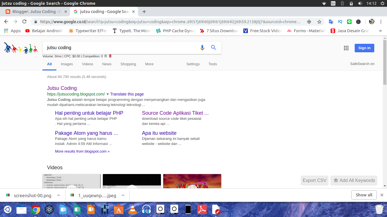This screenshot has width=387, height=217.
Task: Expand options for screenshot-00.png download
Action: point(59,195)
